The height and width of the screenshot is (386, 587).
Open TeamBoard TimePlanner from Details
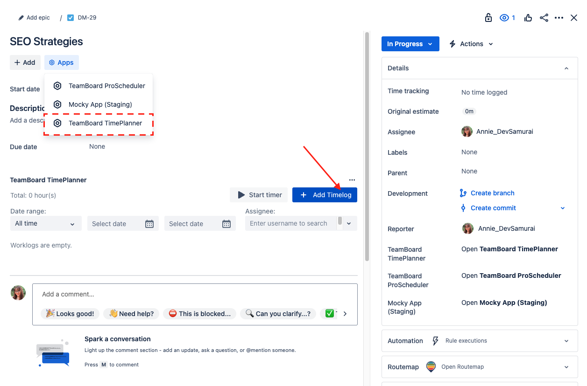pyautogui.click(x=509, y=249)
